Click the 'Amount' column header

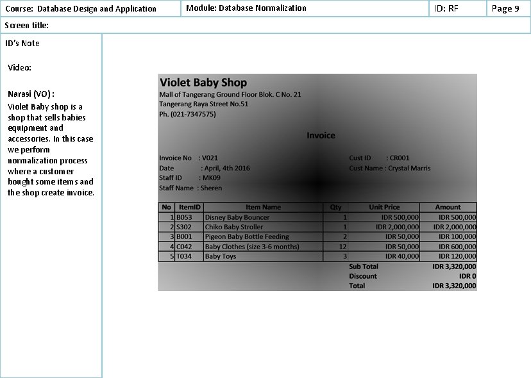[x=448, y=207]
